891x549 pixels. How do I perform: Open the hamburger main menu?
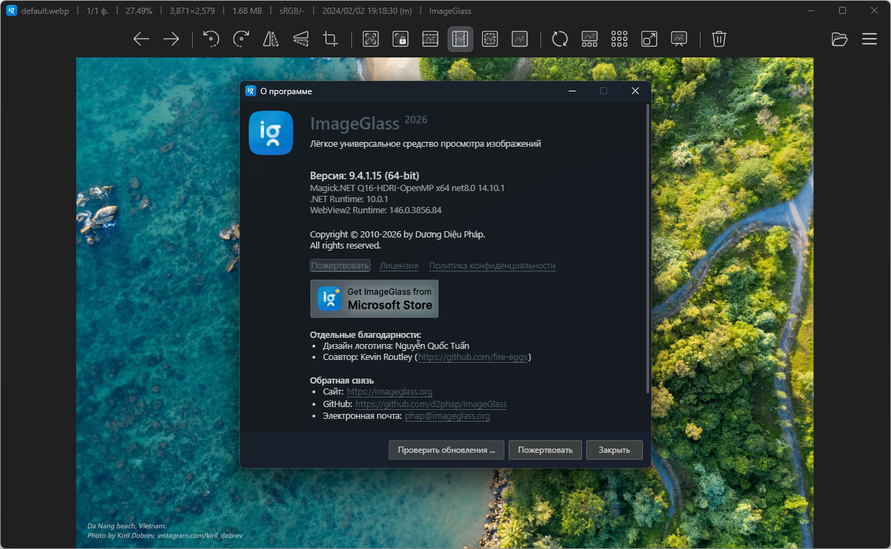(x=870, y=39)
